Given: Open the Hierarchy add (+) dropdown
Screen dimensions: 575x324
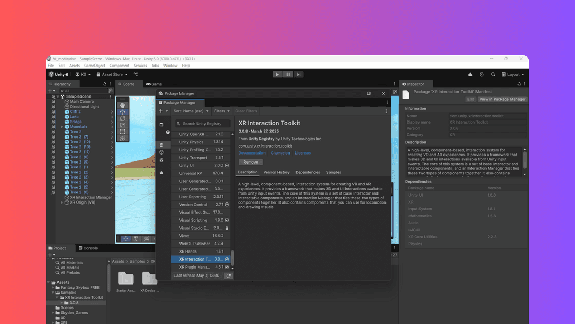Looking at the screenshot, I should click(51, 91).
